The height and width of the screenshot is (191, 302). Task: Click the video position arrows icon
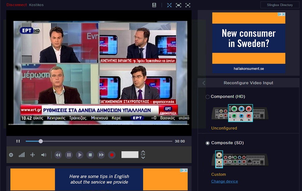pos(32,155)
